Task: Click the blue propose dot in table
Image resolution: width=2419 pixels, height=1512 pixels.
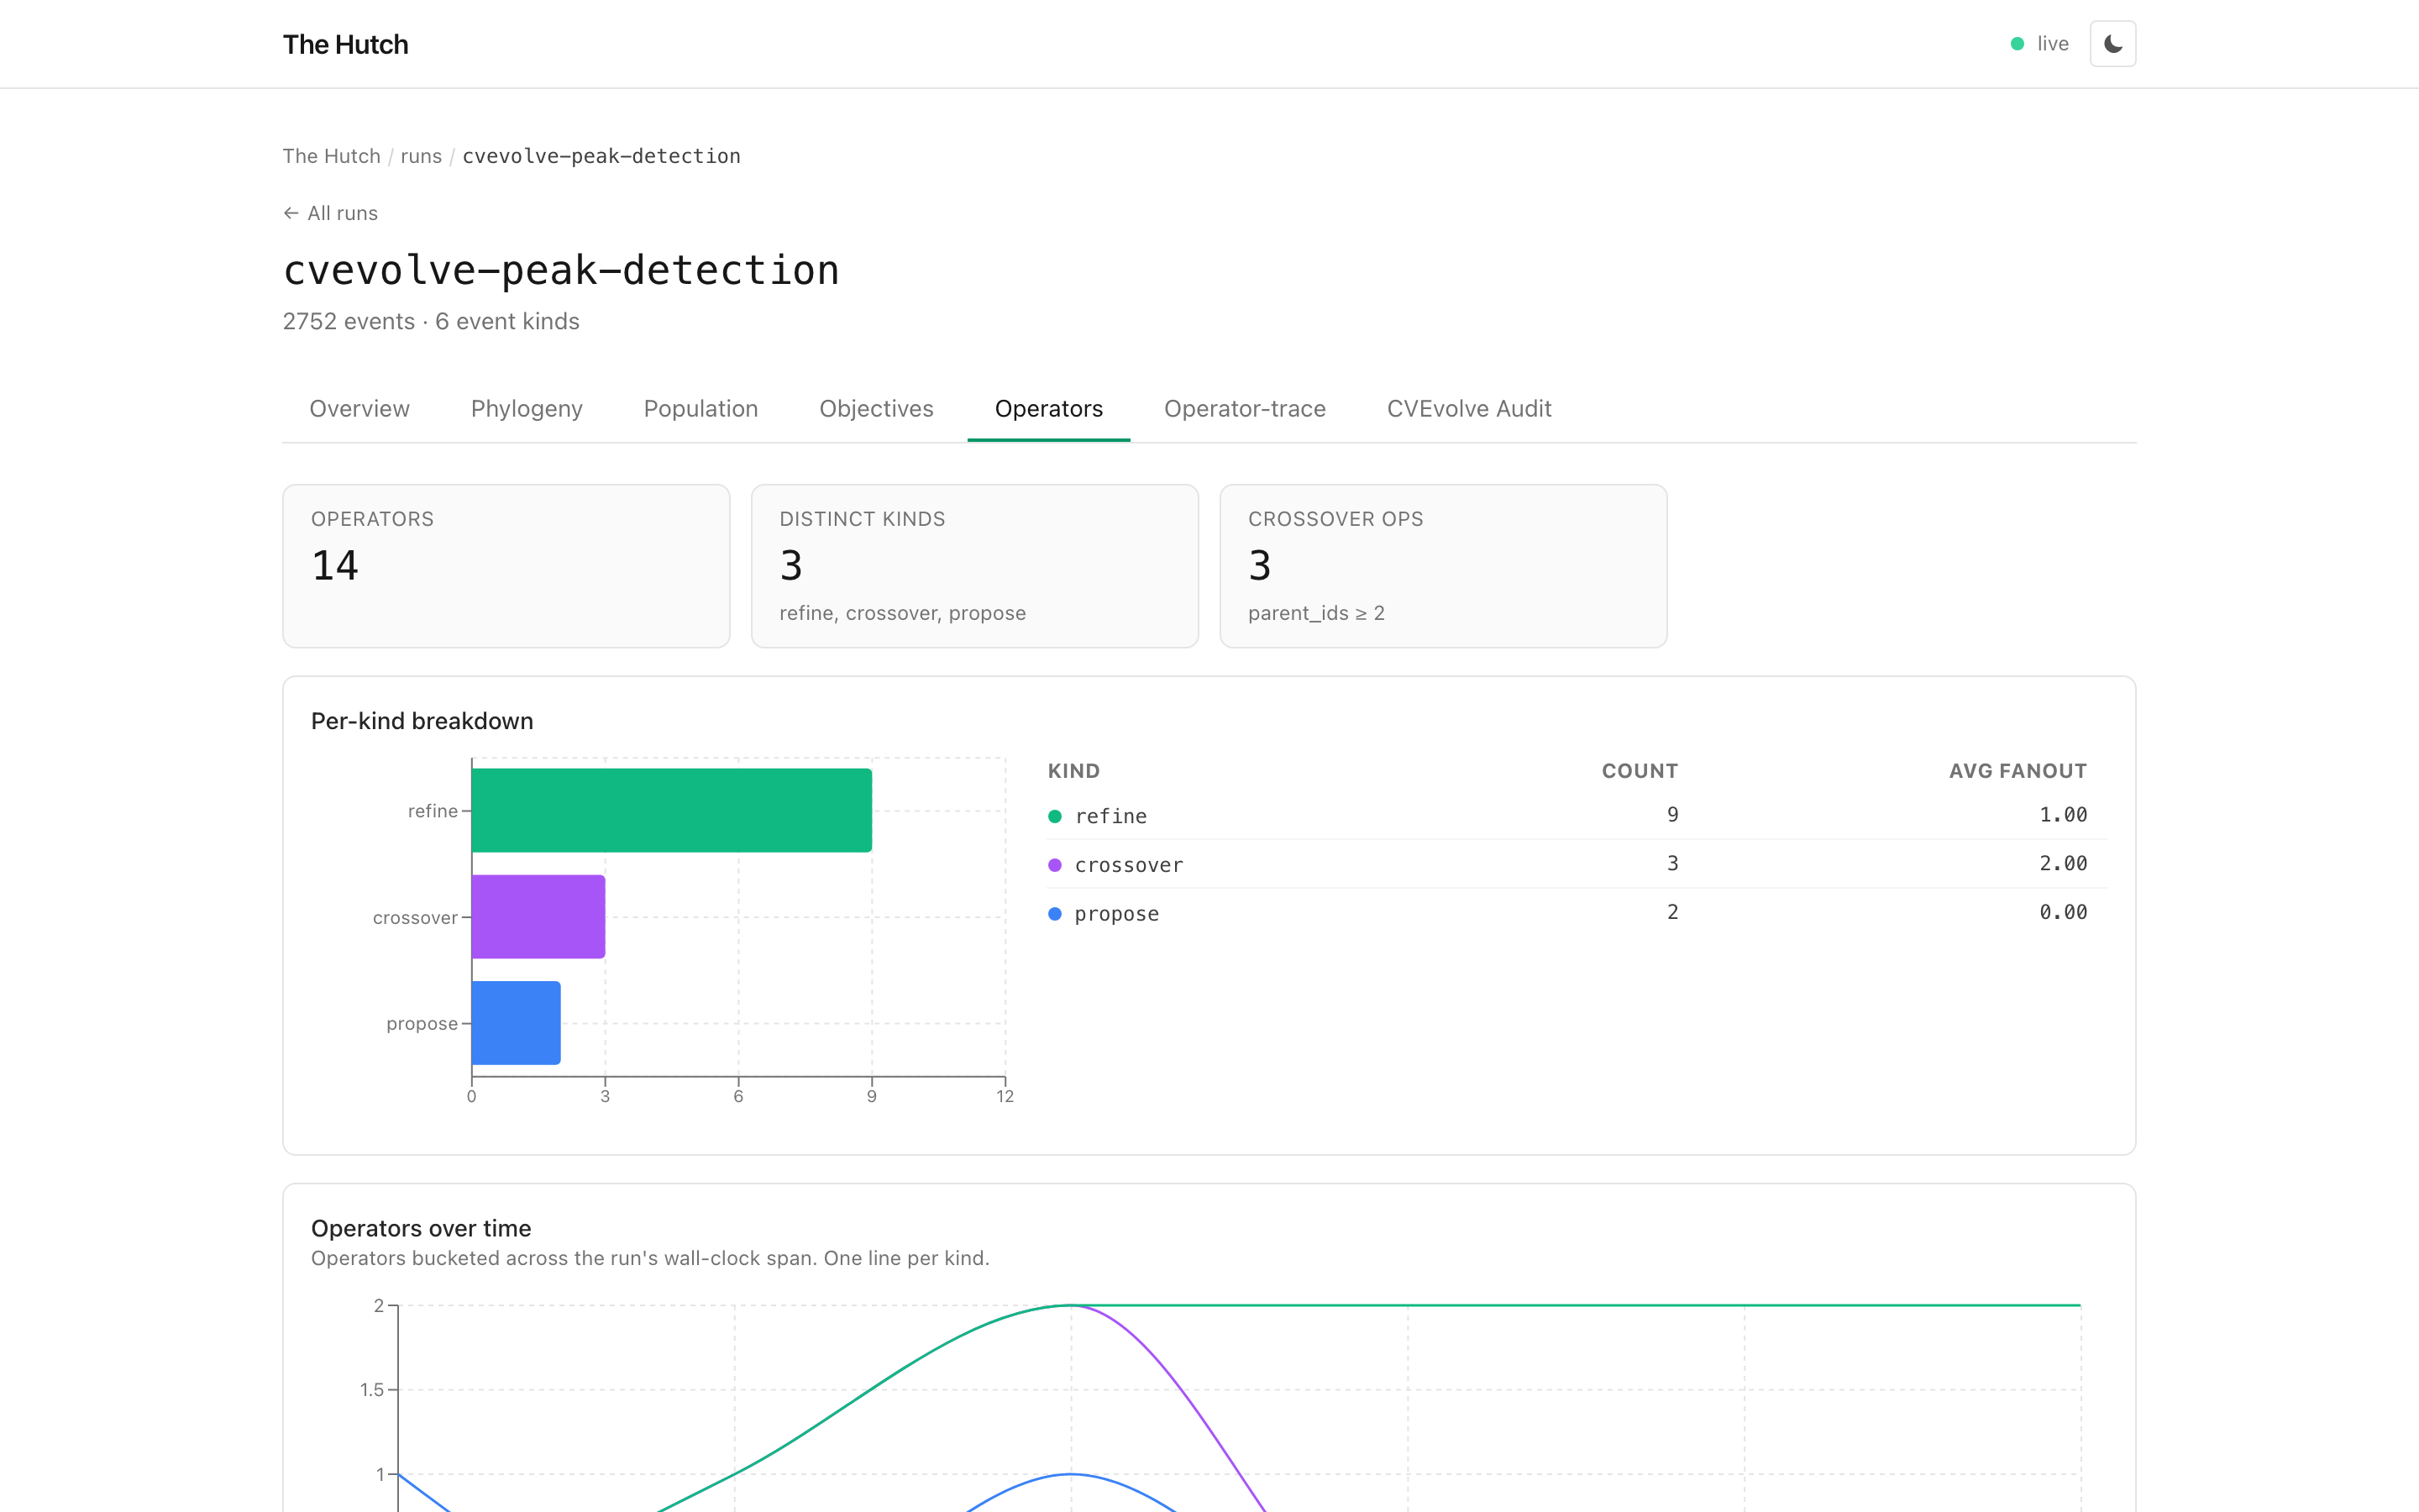Action: tap(1055, 914)
